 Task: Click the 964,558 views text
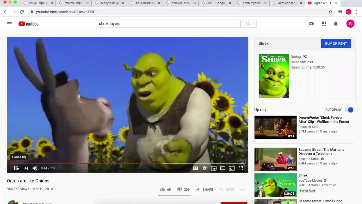pyautogui.click(x=18, y=189)
